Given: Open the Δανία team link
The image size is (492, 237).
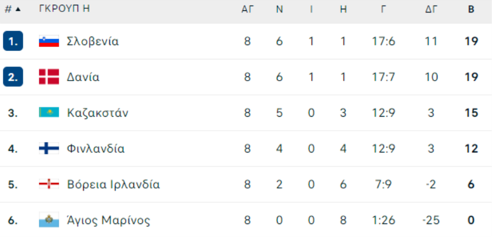Looking at the screenshot, I should 83,77.
